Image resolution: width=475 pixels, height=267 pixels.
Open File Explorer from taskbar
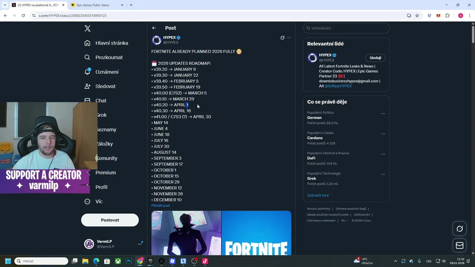click(85, 261)
